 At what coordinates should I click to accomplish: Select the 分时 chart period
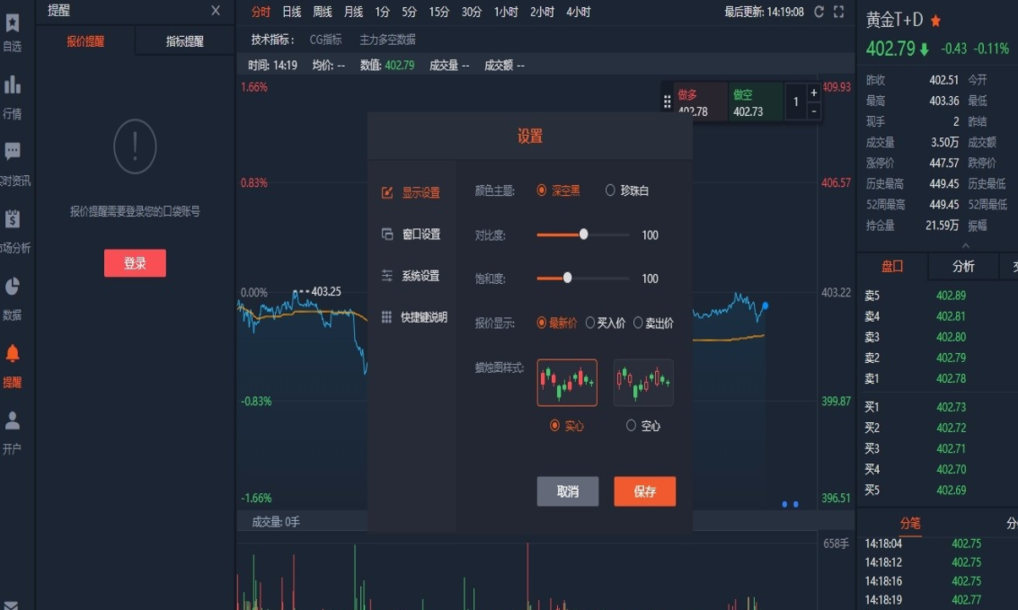261,12
